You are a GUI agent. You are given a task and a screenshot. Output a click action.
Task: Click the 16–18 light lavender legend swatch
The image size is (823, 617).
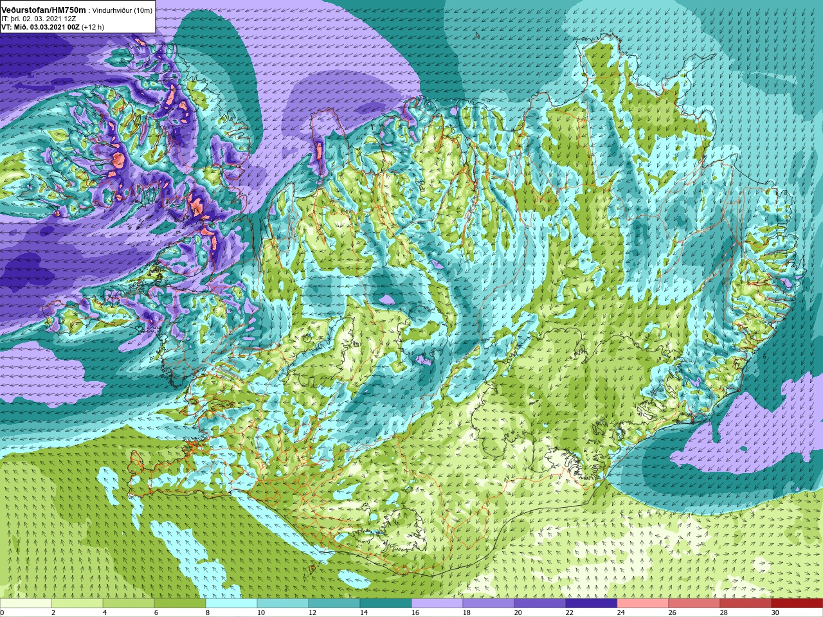pyautogui.click(x=437, y=604)
